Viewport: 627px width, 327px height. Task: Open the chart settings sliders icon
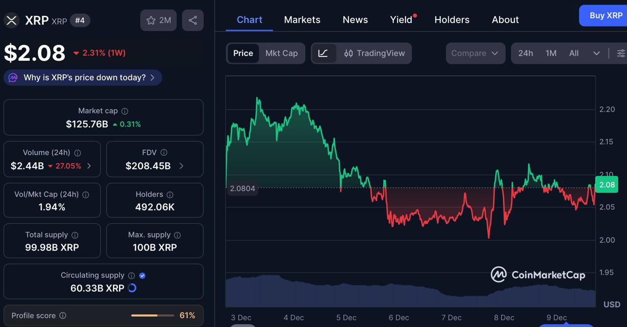(x=621, y=53)
